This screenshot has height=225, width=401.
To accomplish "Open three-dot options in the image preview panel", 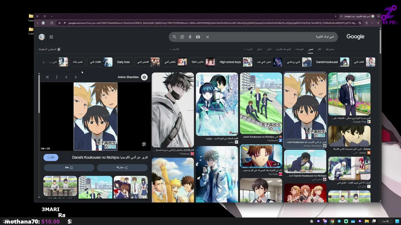I will [57, 77].
